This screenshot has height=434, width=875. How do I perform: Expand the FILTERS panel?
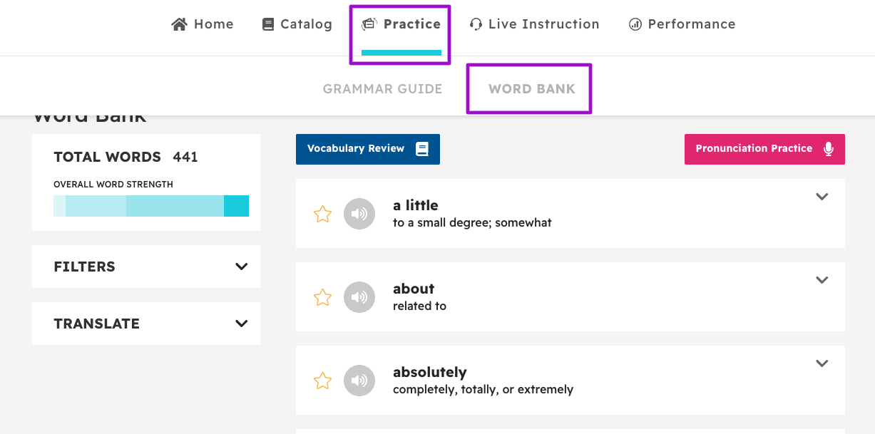tap(146, 267)
